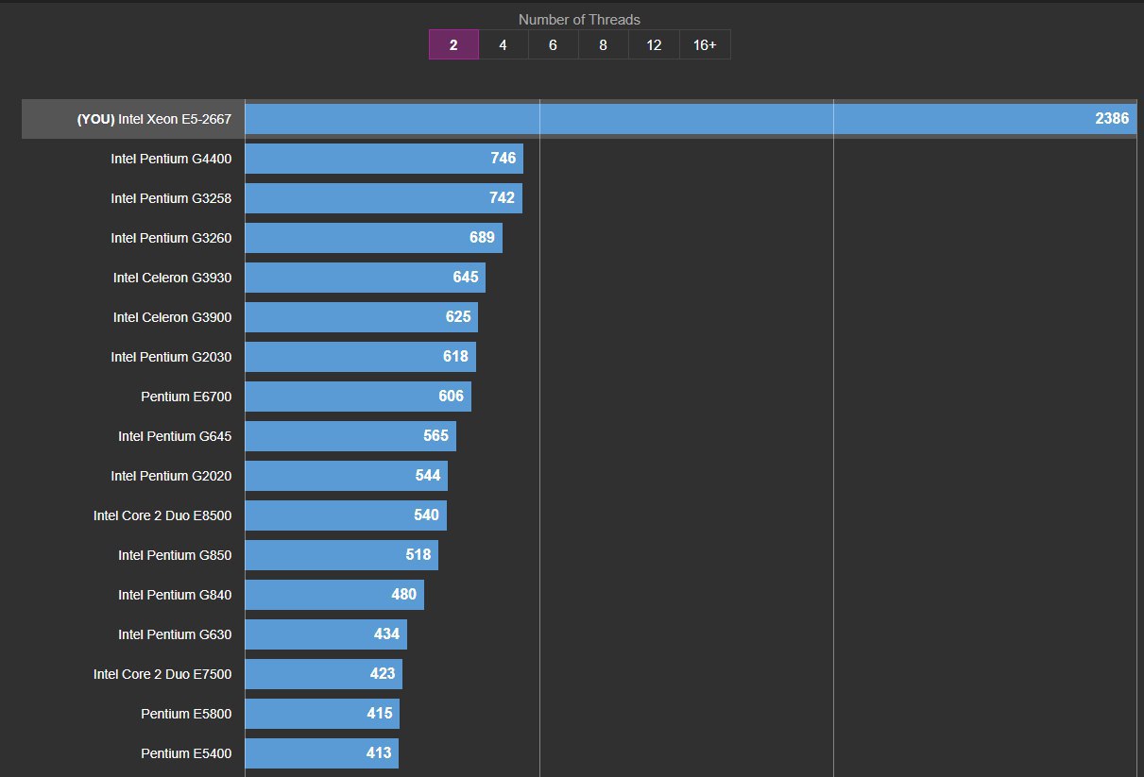
Task: Click the score value 544
Action: 428,476
